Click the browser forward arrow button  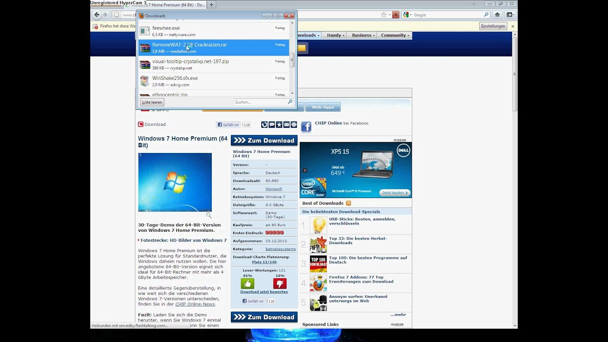pyautogui.click(x=105, y=15)
